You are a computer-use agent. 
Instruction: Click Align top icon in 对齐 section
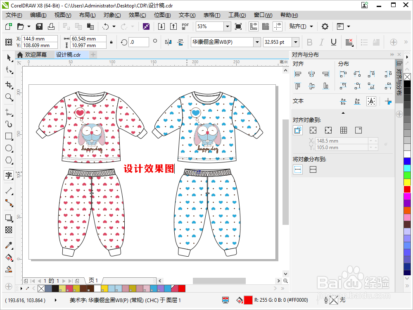pyautogui.click(x=298, y=86)
